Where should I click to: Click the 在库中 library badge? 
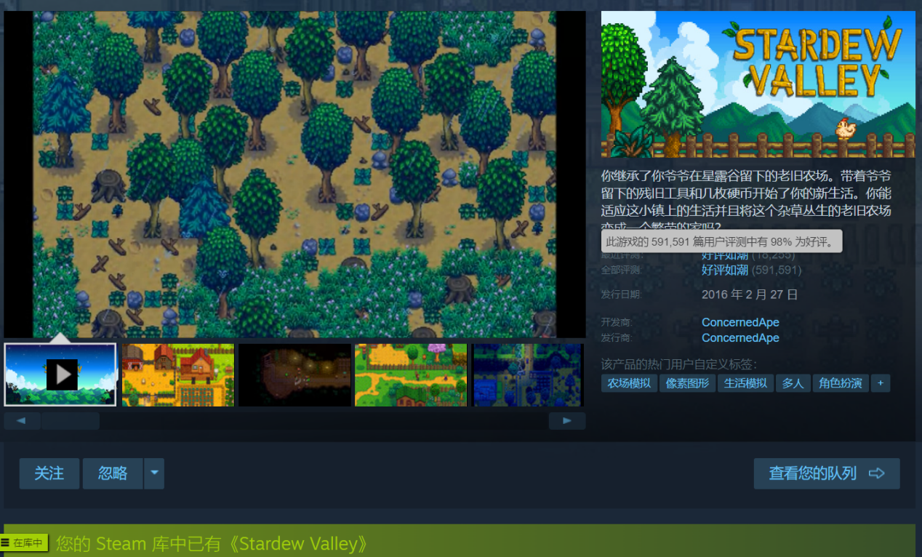24,542
